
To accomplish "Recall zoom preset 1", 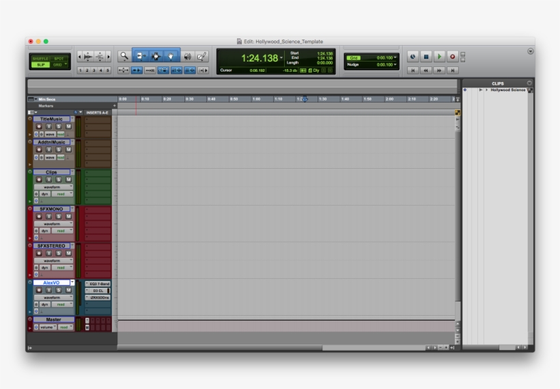I will click(x=81, y=70).
